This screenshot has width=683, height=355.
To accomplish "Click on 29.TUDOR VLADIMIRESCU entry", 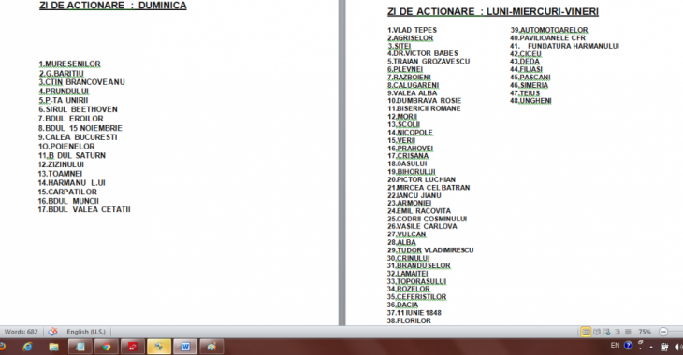I will coord(430,250).
